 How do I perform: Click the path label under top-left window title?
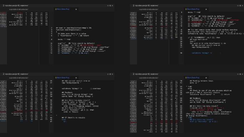(x=19, y=9)
